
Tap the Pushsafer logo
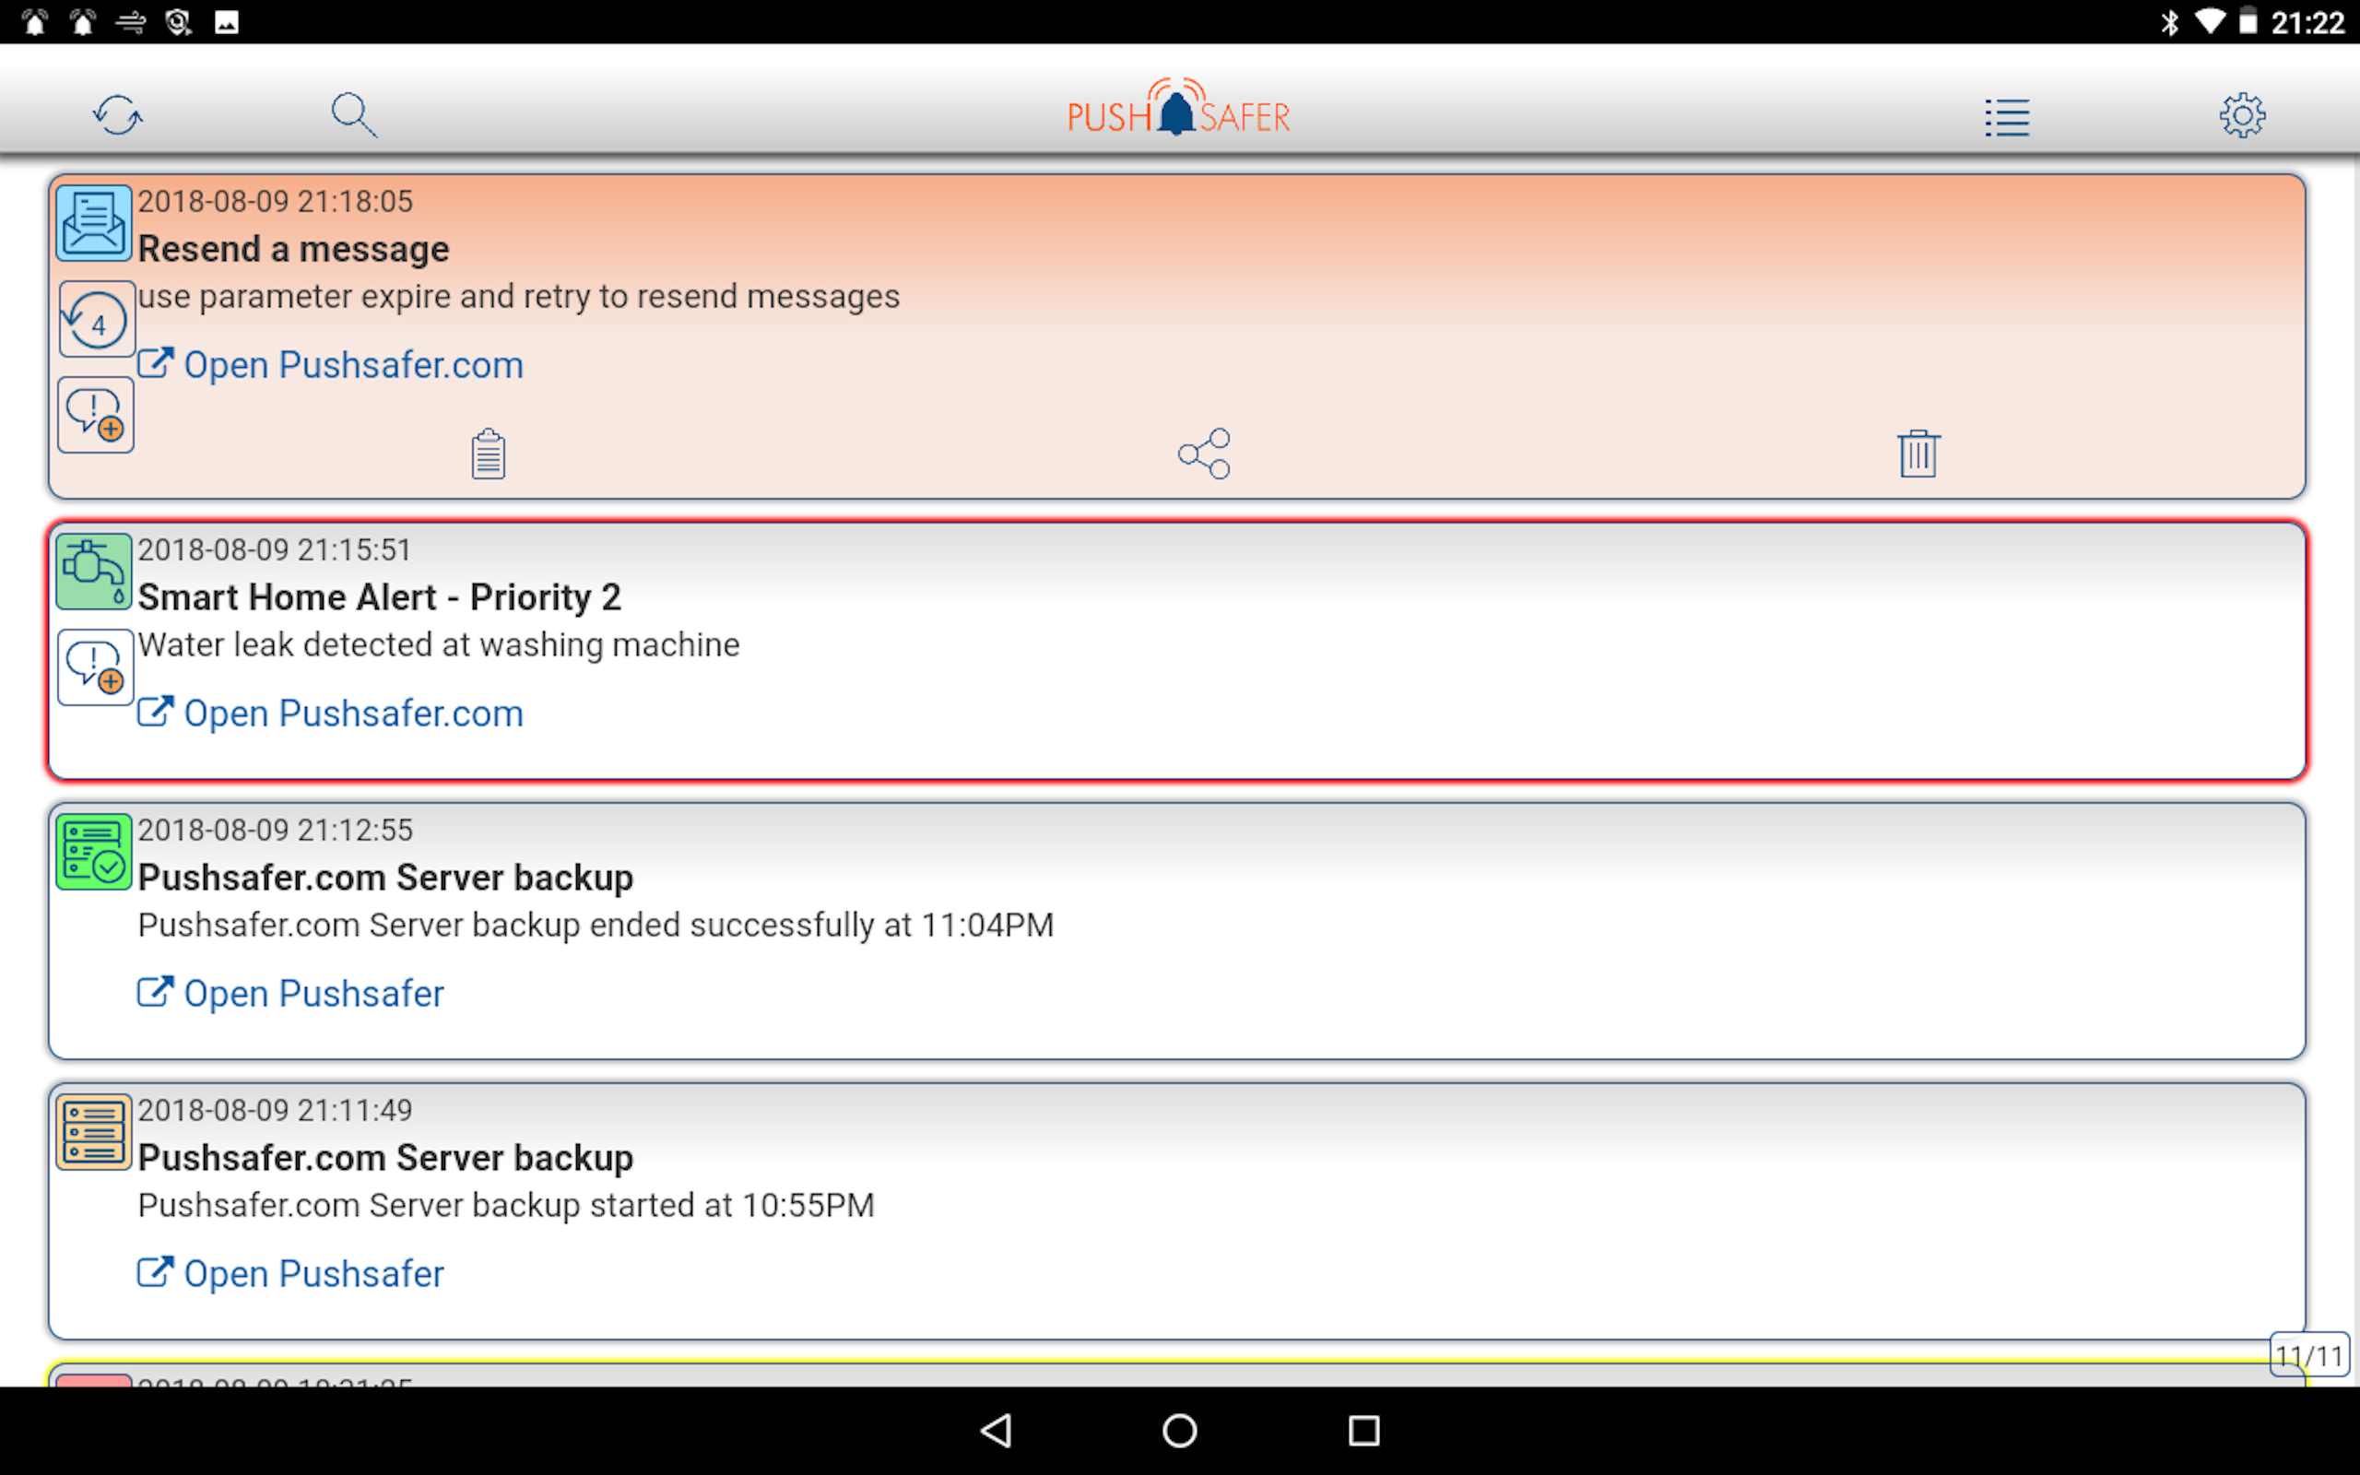(x=1179, y=107)
